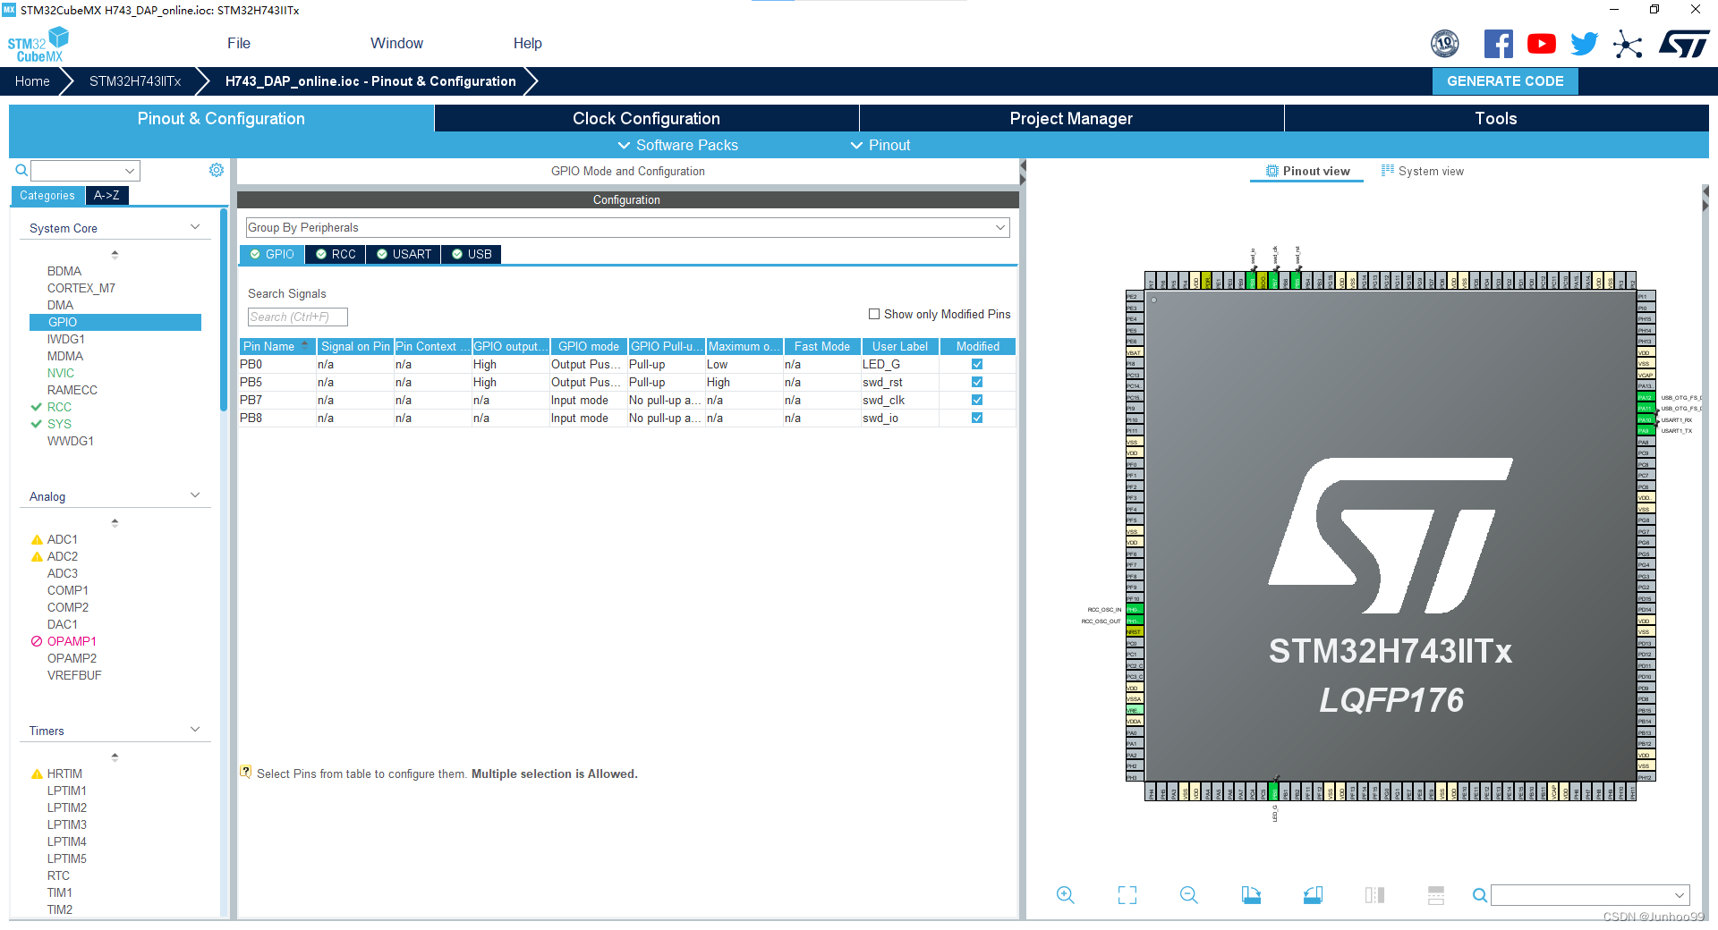The height and width of the screenshot is (930, 1718).
Task: Toggle Show only Modified Pins checkbox
Action: click(x=874, y=314)
